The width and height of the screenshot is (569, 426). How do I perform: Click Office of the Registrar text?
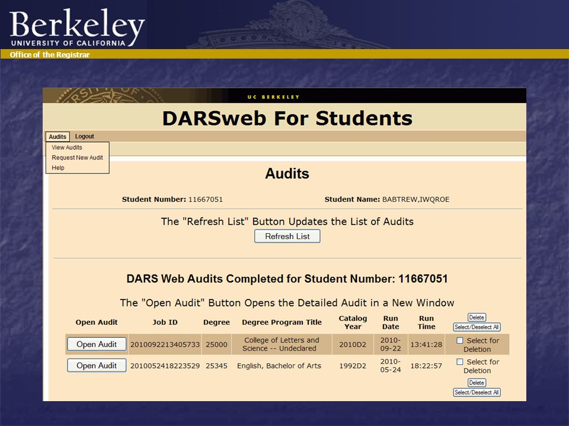coord(50,54)
